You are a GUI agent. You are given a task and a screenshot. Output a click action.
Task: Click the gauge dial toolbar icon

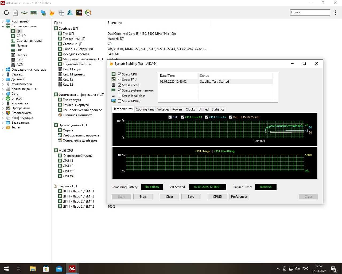88,12
